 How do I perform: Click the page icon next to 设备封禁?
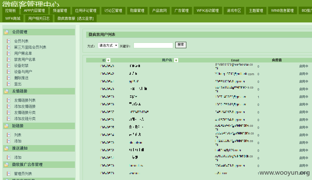coord(9,66)
